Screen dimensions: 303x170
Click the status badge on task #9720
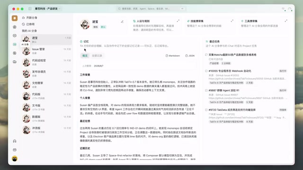click(x=283, y=110)
